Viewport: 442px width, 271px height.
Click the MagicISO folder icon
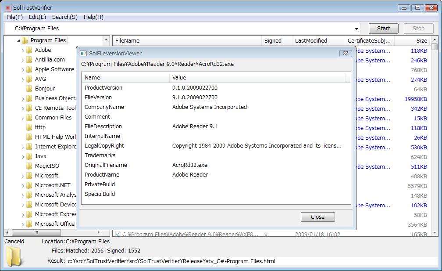click(x=29, y=166)
